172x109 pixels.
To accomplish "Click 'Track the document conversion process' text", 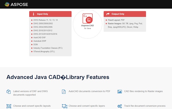I will pos(145,106).
